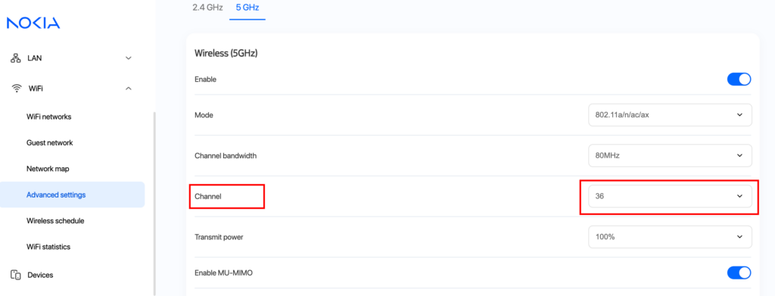Viewport: 775px width, 296px height.
Task: Open the Mode dropdown showing 802.11a/n/ac/ax
Action: [x=671, y=114]
